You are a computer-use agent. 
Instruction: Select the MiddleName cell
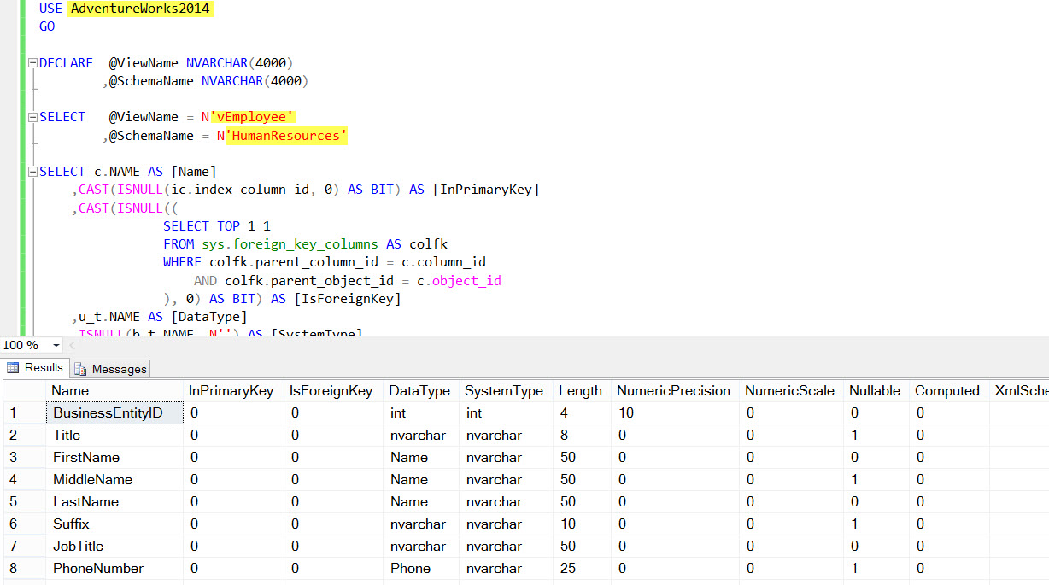pyautogui.click(x=114, y=480)
